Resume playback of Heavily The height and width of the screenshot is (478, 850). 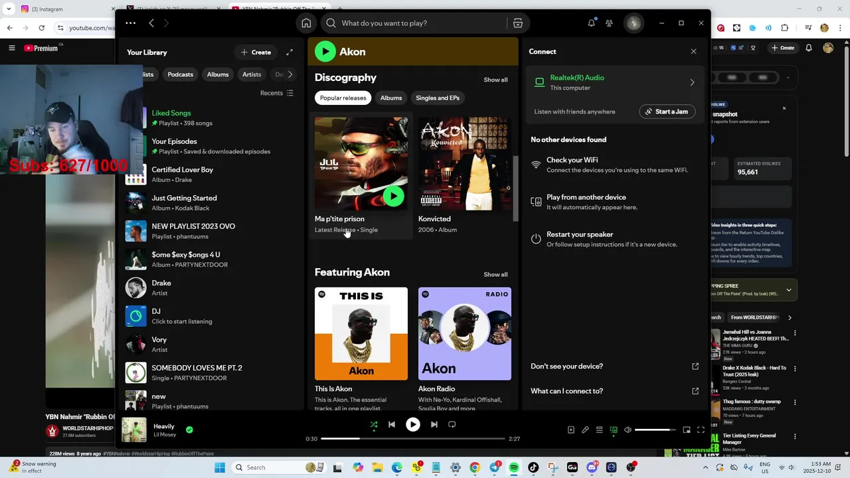click(413, 424)
